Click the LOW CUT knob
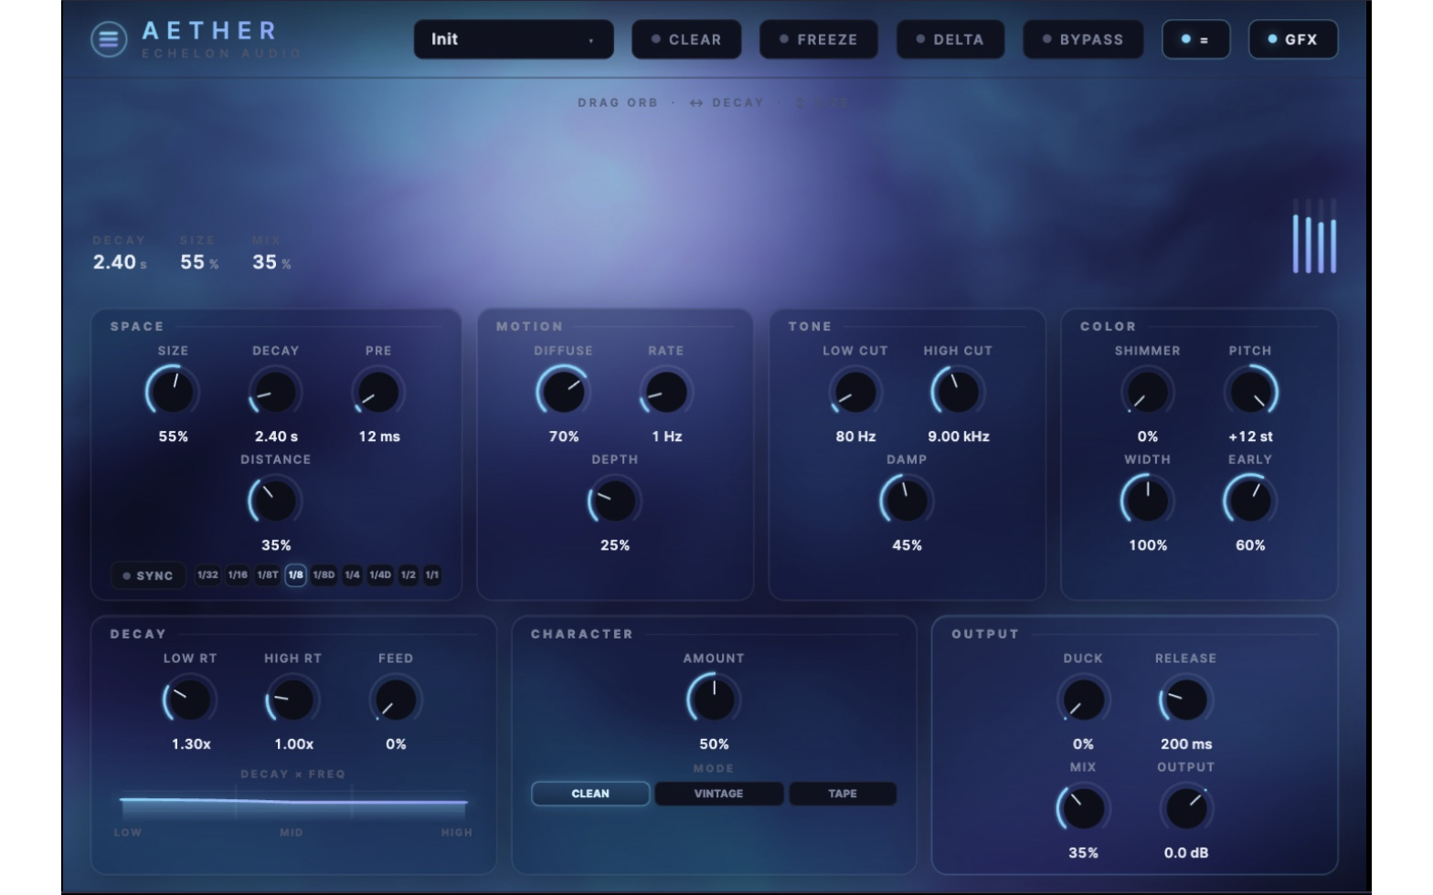The width and height of the screenshot is (1433, 895). point(855,392)
